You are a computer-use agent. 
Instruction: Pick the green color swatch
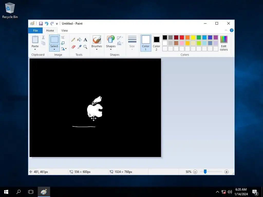point(199,37)
